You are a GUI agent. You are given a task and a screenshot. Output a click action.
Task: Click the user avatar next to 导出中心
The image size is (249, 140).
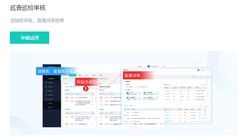[x=149, y=66]
